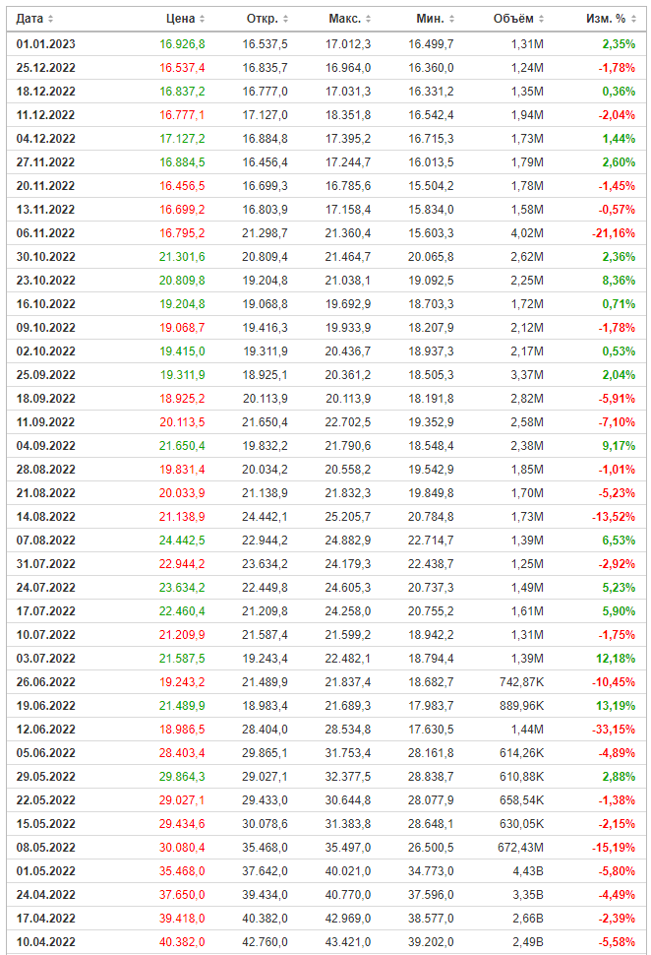
Task: Select the 01.01.2023 date cell
Action: [x=46, y=44]
